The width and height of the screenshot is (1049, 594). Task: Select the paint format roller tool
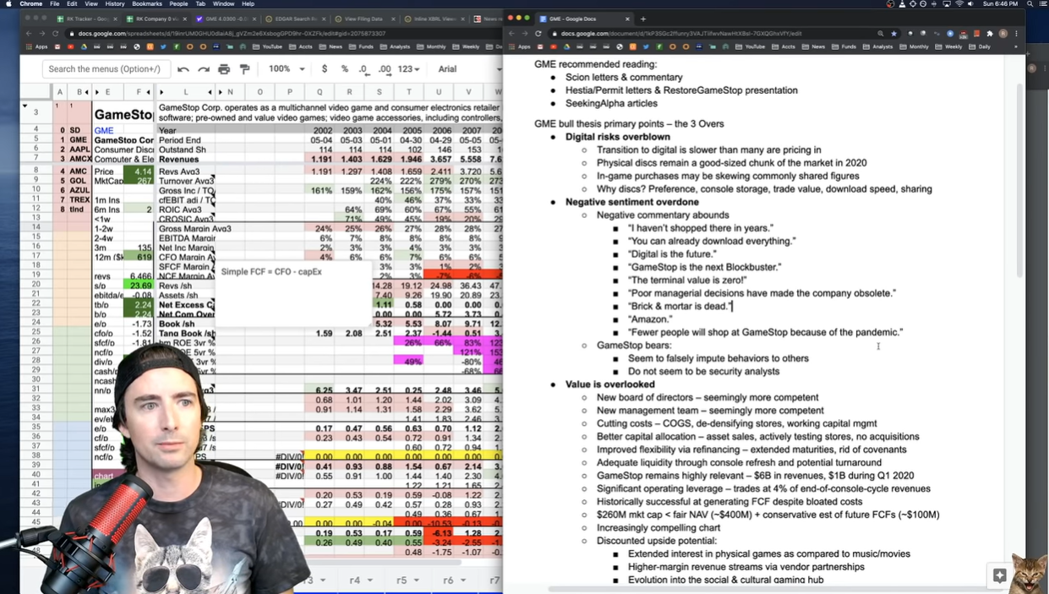point(245,69)
